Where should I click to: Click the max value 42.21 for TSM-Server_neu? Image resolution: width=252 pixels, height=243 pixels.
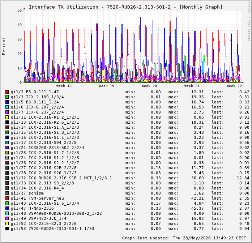pyautogui.click(x=197, y=198)
